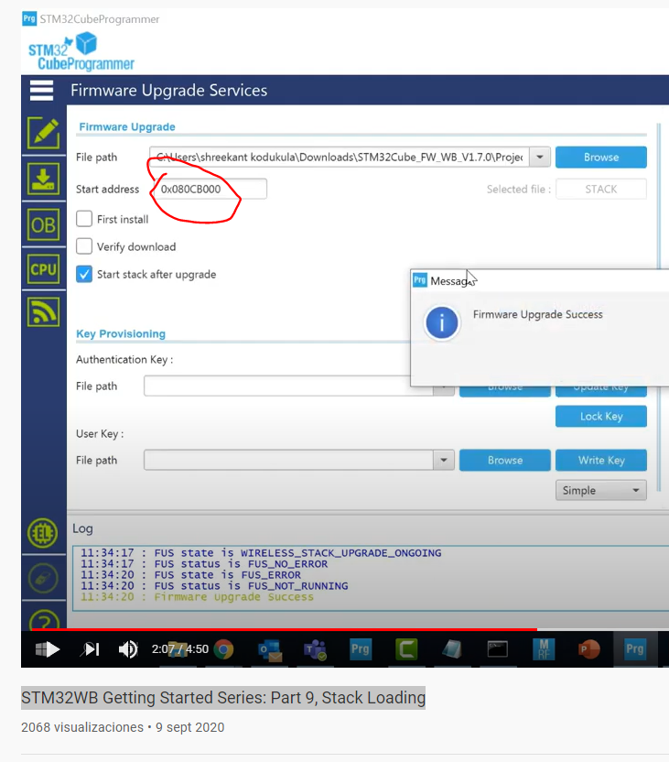Open the OB option bytes panel
The width and height of the screenshot is (669, 762).
click(43, 224)
